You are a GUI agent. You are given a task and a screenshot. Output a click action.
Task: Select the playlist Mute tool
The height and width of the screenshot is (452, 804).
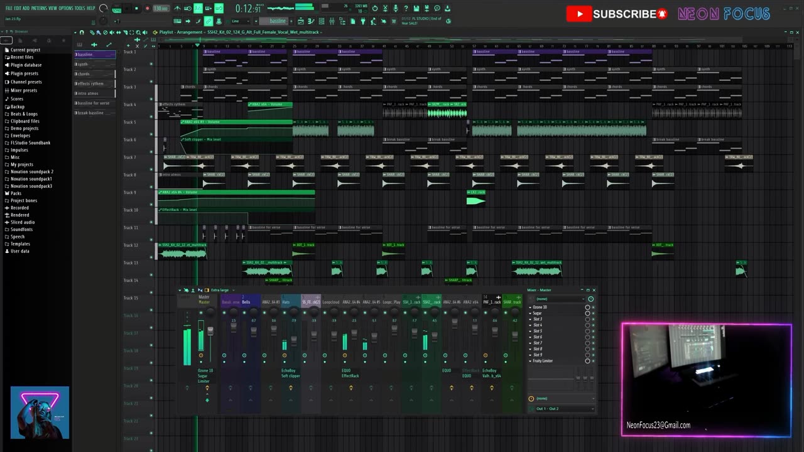click(112, 33)
